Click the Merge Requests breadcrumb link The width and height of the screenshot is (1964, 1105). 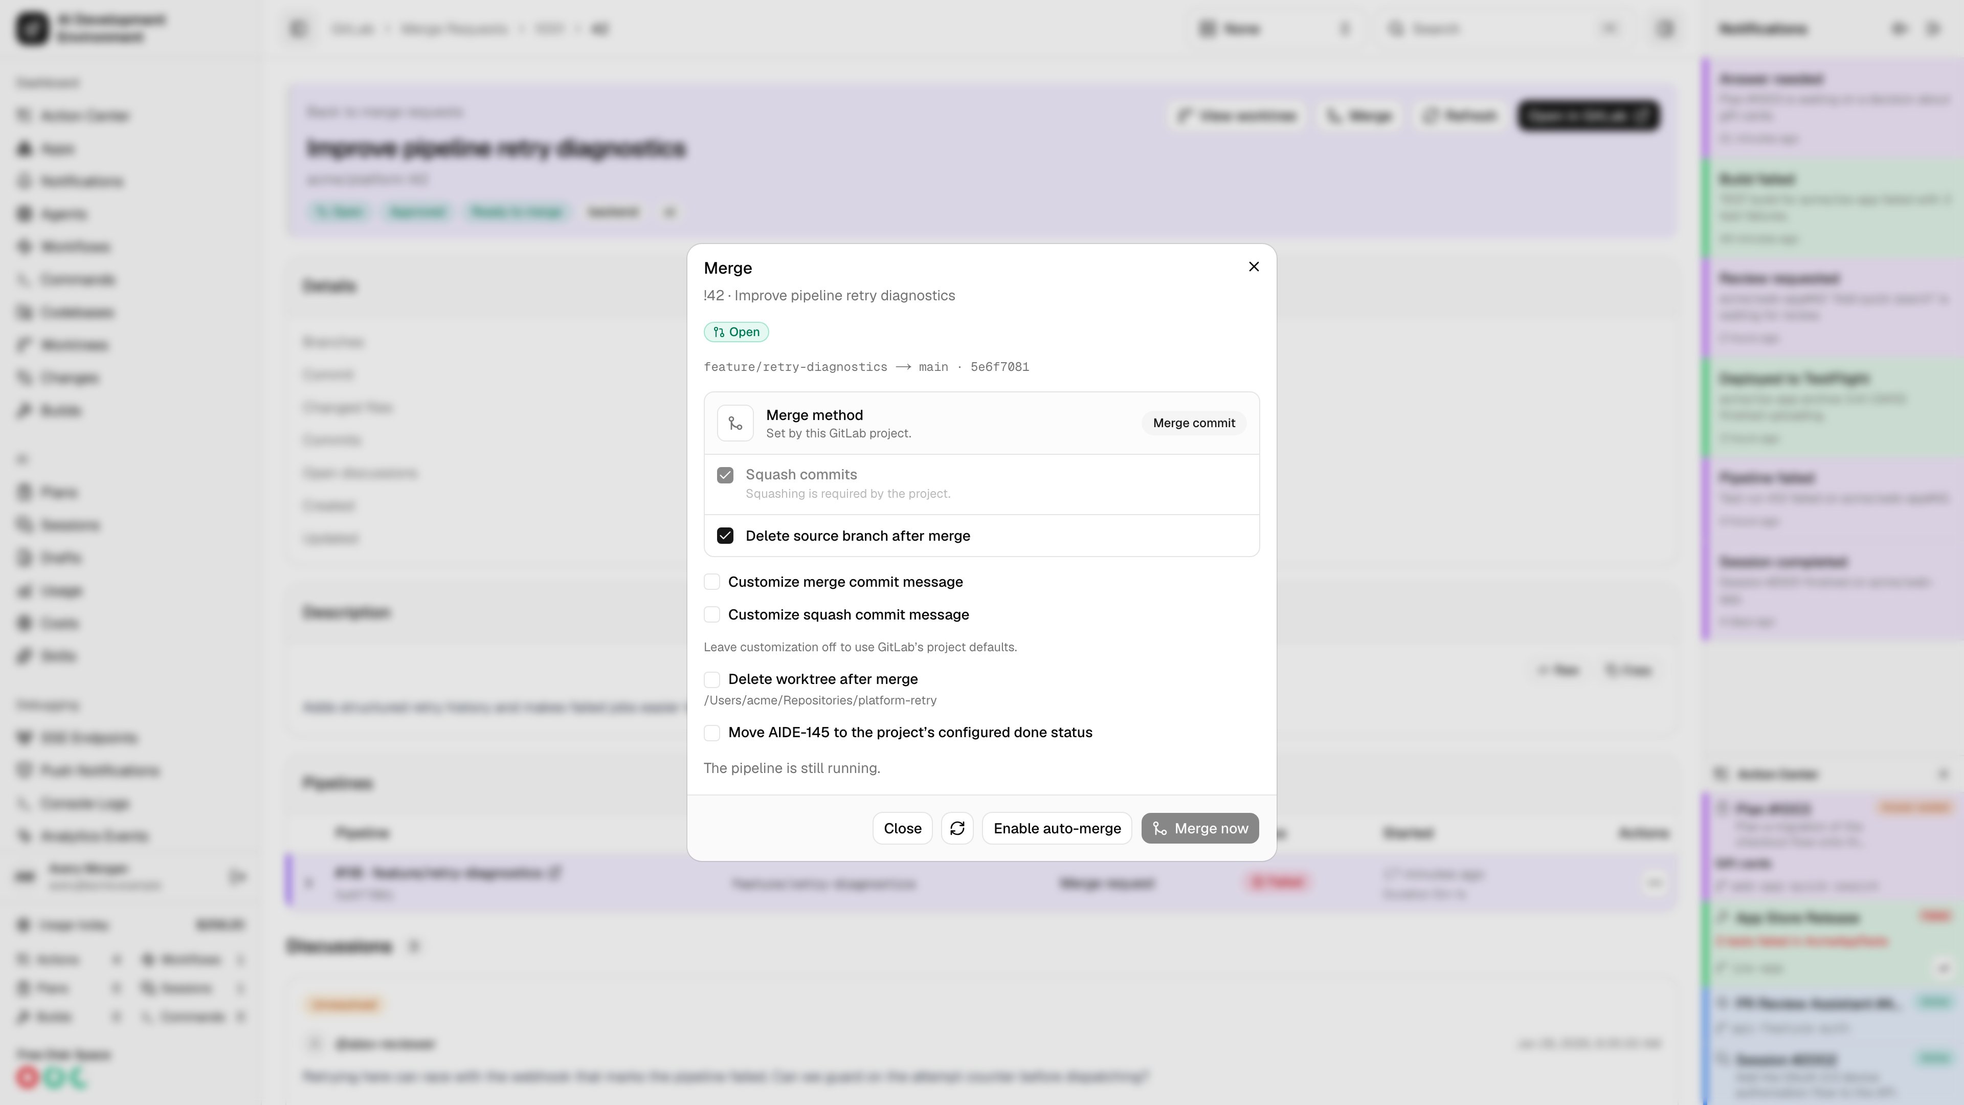454,29
